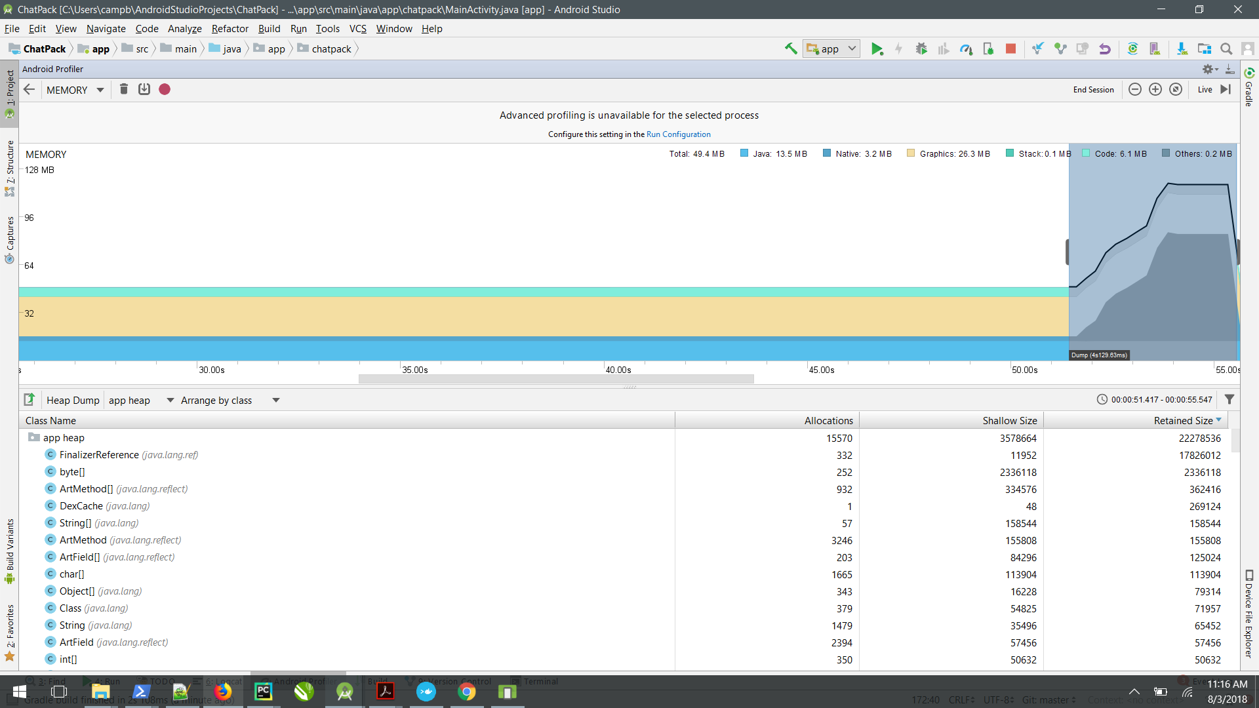
Task: Click the zoom in plus icon
Action: 1155,89
